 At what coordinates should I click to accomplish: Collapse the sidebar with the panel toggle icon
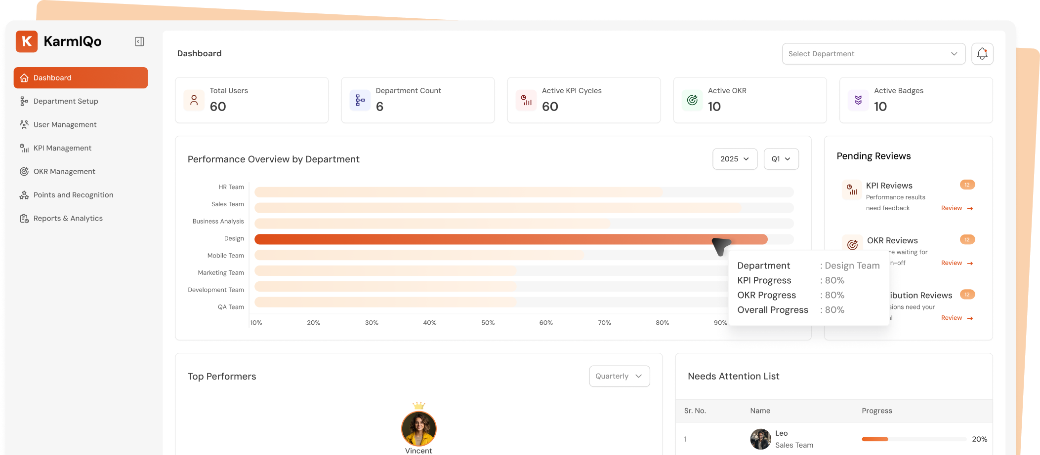(139, 41)
